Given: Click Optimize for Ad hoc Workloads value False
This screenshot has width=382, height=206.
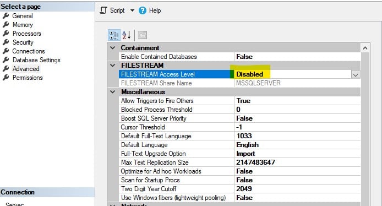Looking at the screenshot, I should [244, 171].
